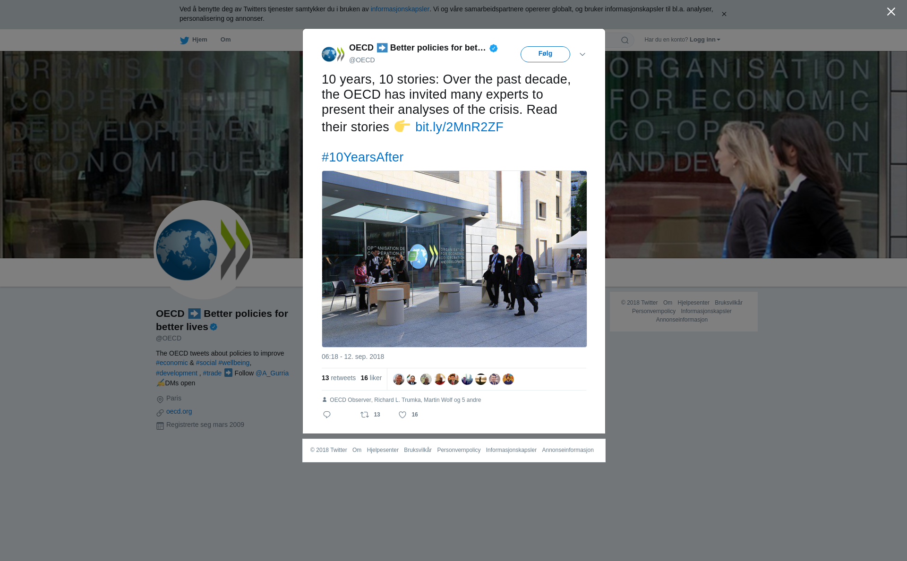Visit the oecd.org website link

coord(179,411)
